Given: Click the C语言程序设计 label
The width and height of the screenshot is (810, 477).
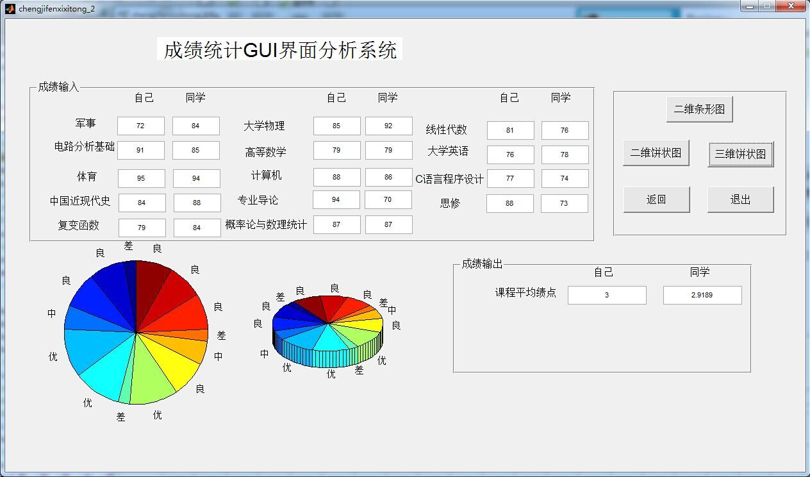Looking at the screenshot, I should click(449, 179).
